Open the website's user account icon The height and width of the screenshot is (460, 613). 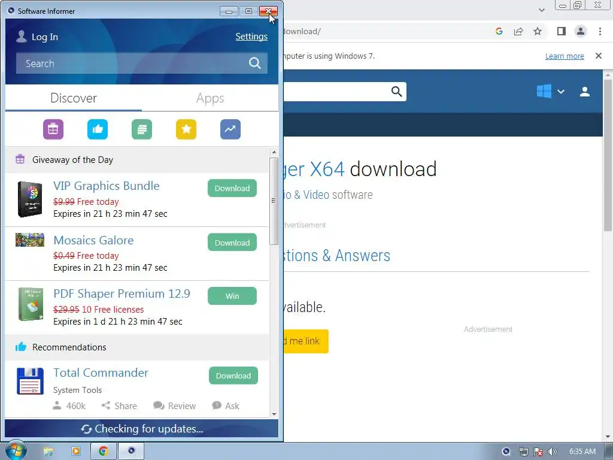click(585, 92)
